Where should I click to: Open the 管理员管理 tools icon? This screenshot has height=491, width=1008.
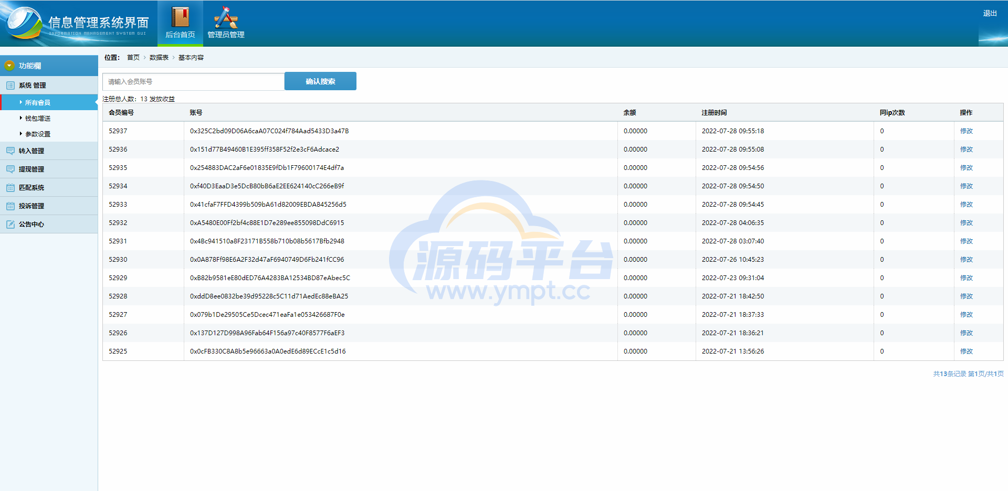[x=226, y=17]
